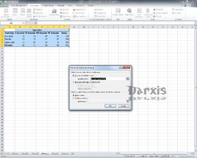
Task: Click the fx insert function icon
Action: [x=36, y=23]
